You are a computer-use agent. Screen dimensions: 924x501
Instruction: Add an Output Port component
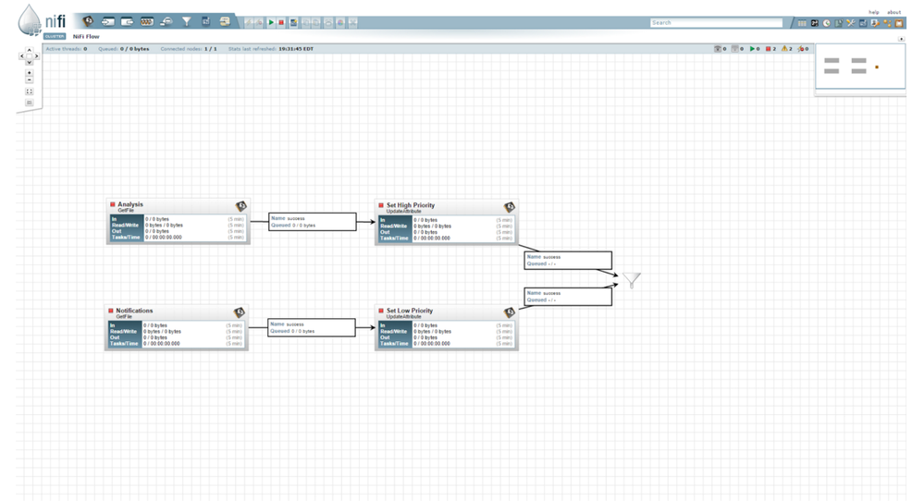click(x=128, y=22)
